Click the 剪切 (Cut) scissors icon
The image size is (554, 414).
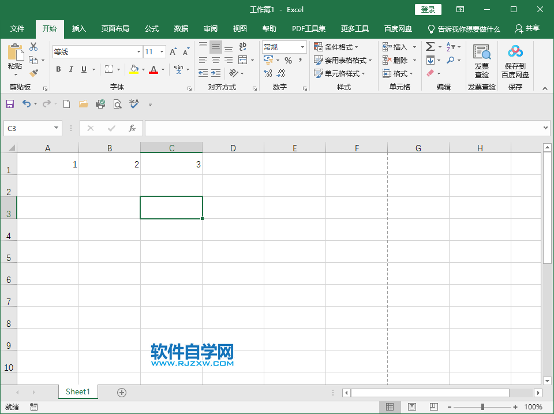click(33, 47)
